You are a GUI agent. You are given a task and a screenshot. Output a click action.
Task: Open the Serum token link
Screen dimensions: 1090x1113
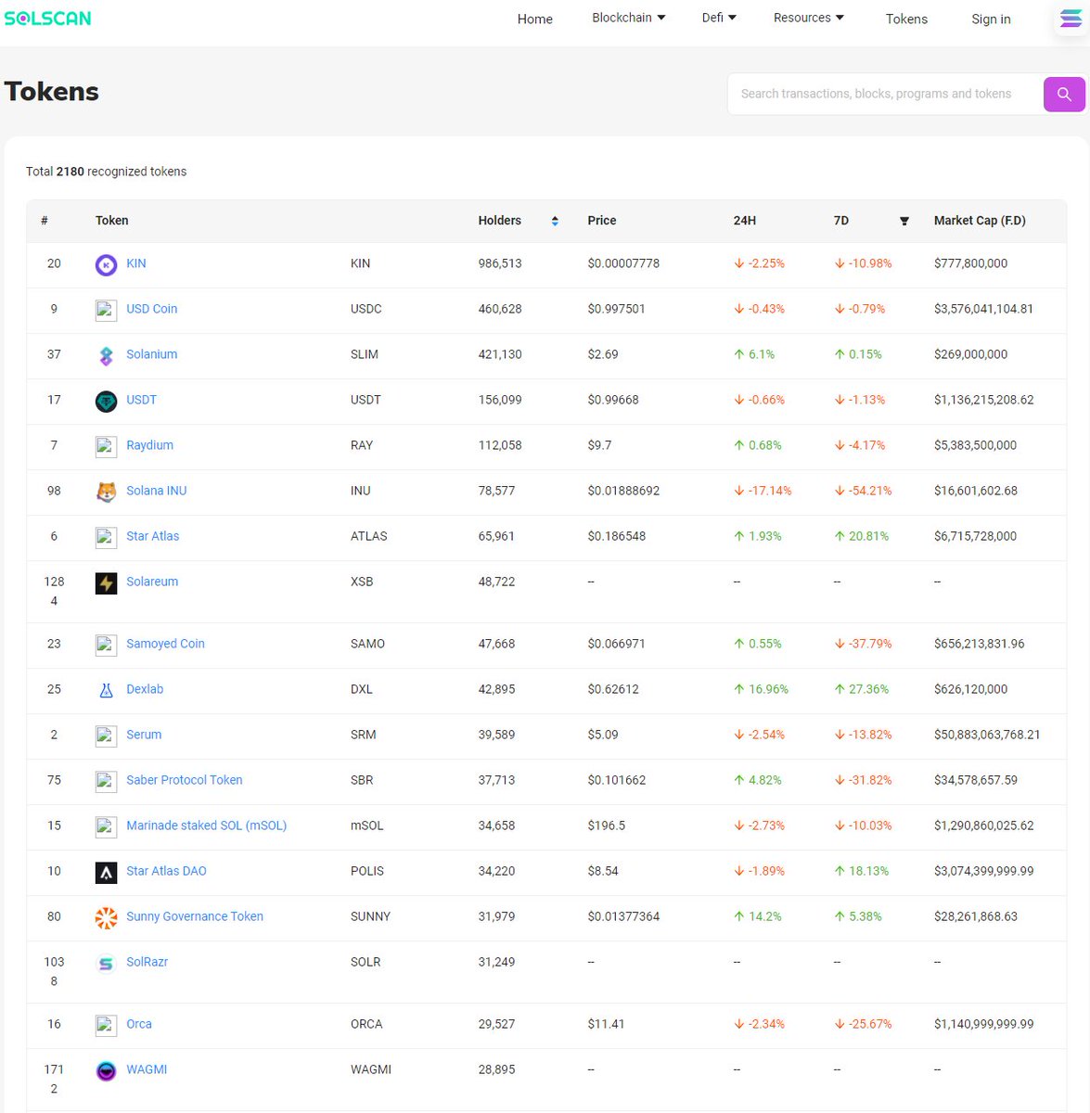click(x=144, y=735)
